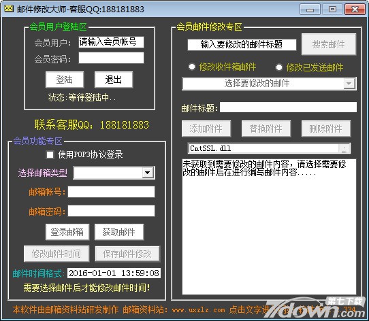Open the 选择邮箱类型 dropdown
Image resolution: width=369 pixels, height=321 pixels.
[148, 173]
